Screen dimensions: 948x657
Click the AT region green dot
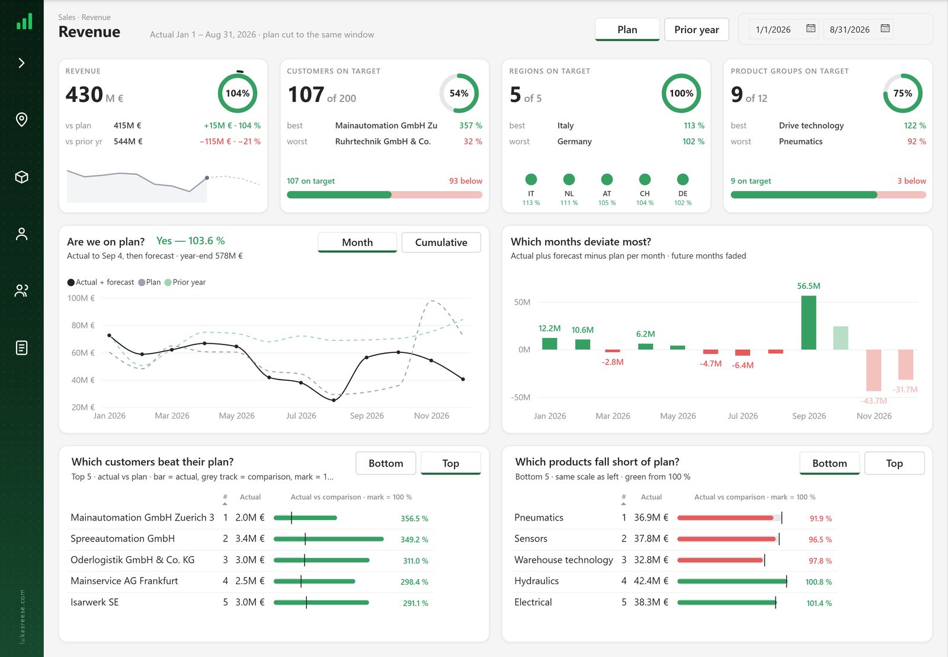[607, 179]
